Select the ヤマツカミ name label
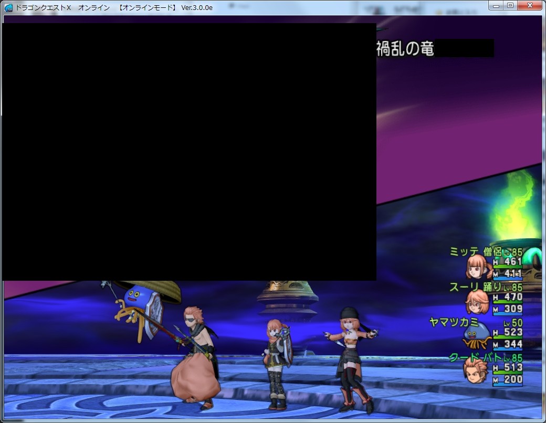546x423 pixels. coord(454,322)
